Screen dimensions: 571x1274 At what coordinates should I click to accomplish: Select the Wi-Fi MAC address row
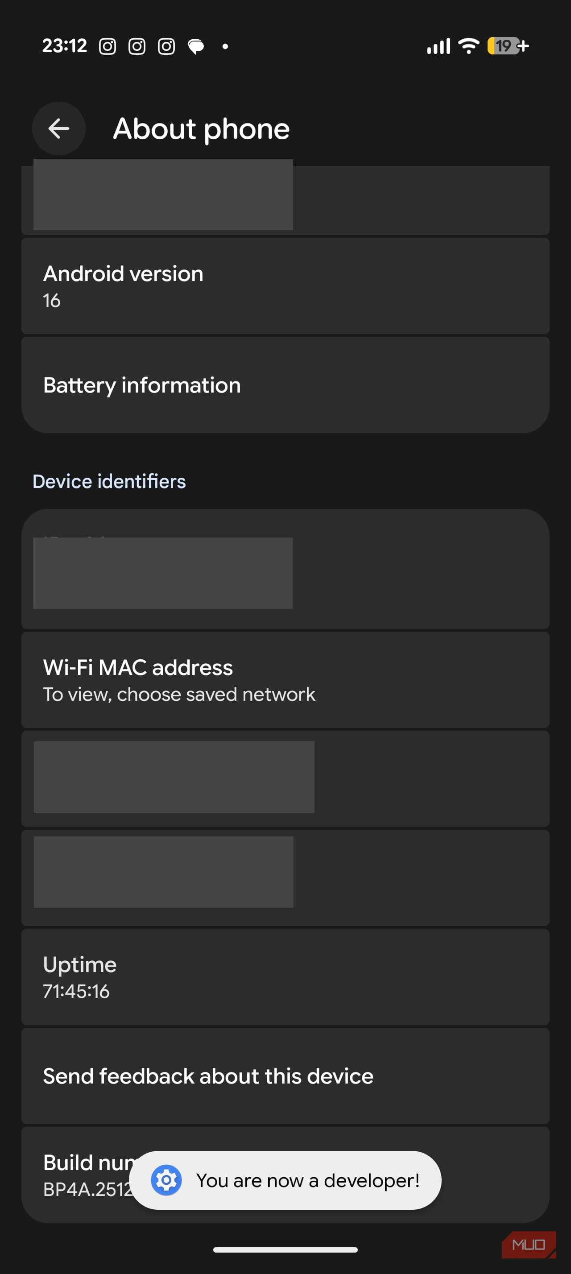coord(285,679)
